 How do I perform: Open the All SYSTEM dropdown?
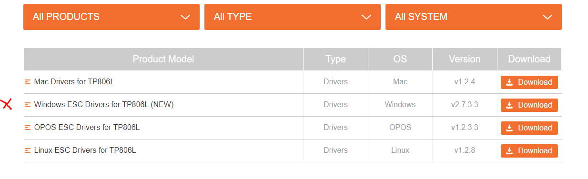point(474,17)
